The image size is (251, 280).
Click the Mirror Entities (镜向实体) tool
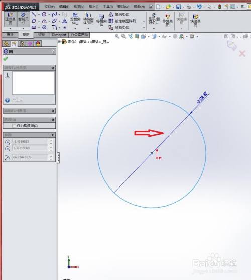coord(119,14)
